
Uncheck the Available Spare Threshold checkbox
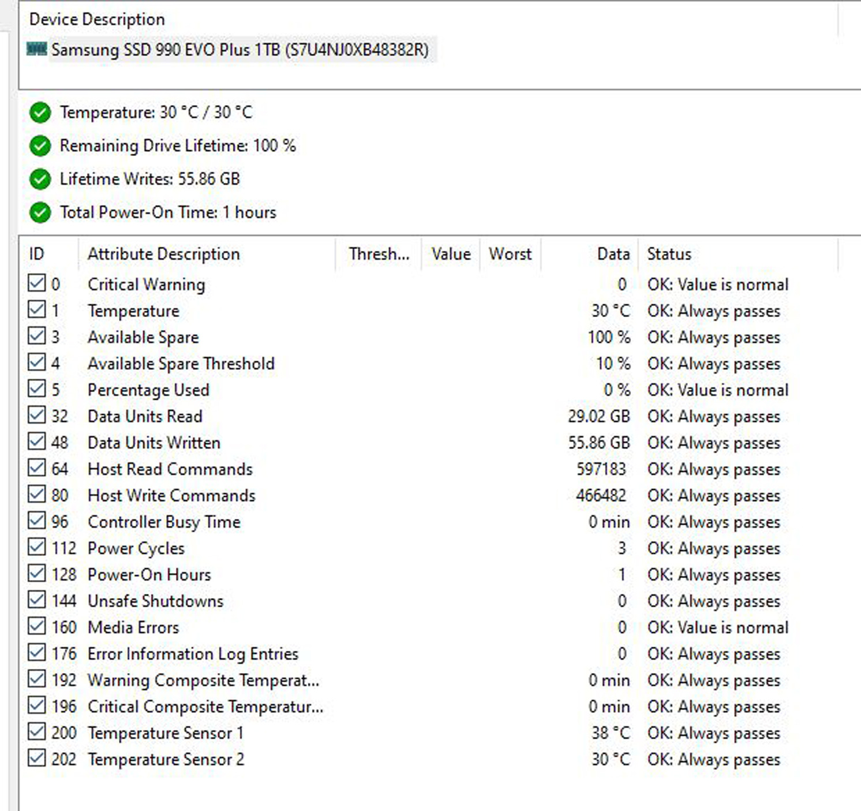click(36, 362)
